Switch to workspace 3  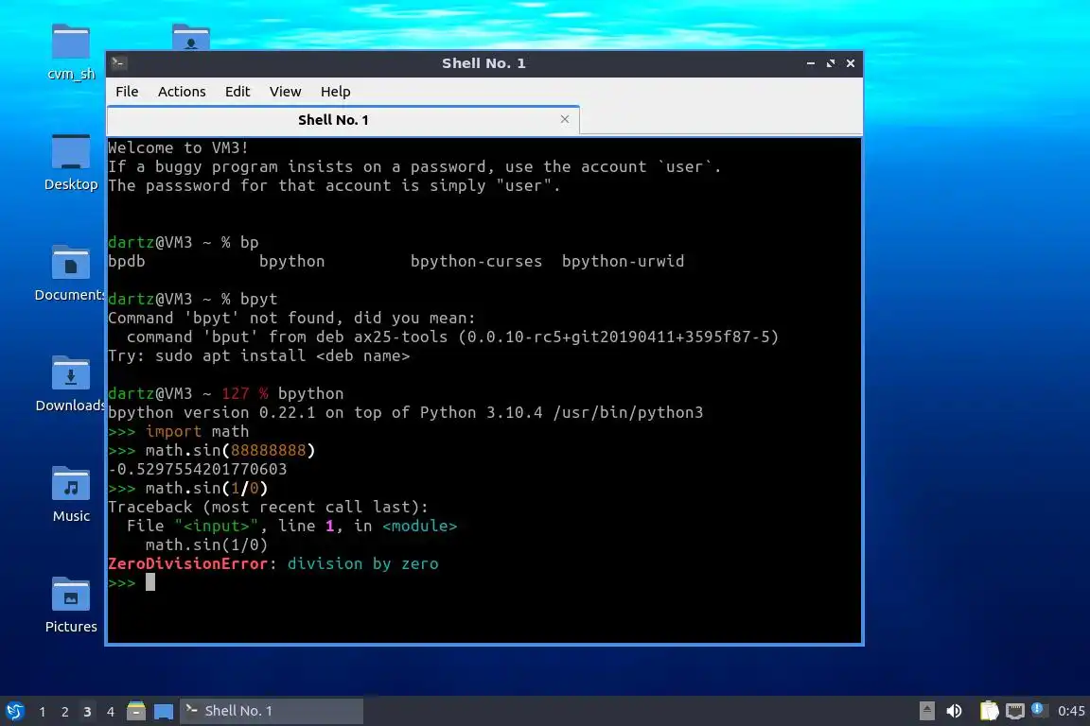87,712
